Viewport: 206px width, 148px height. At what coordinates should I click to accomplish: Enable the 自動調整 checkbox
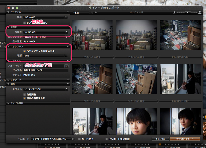25,95
